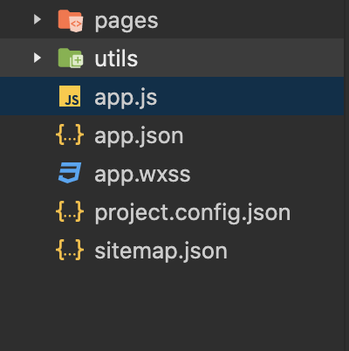Click the app.json curly braces icon

(x=70, y=134)
